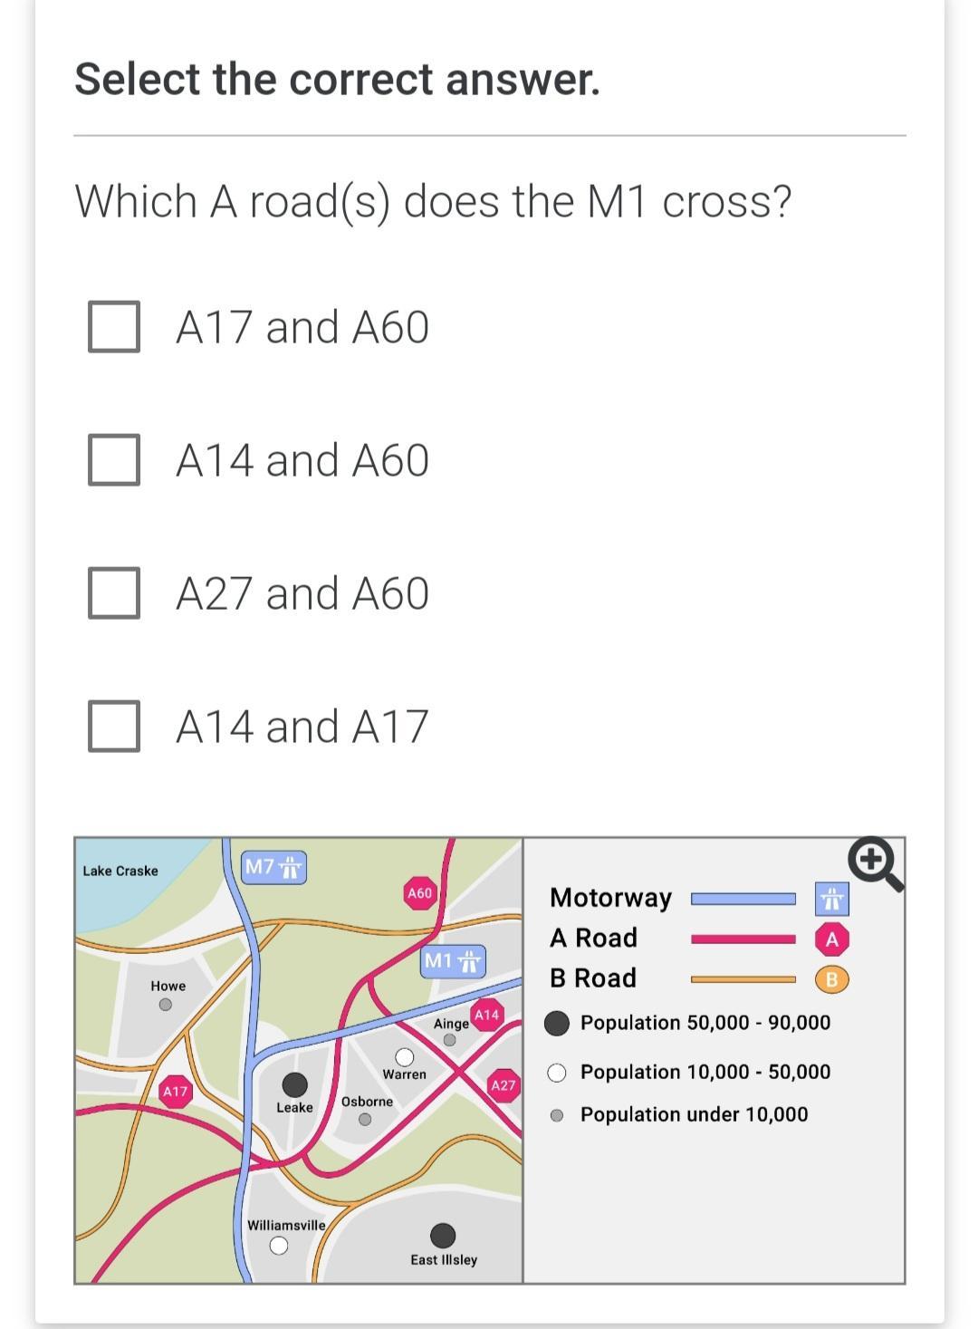Click the M1 motorway sign on the map
978x1329 pixels.
[x=454, y=961]
